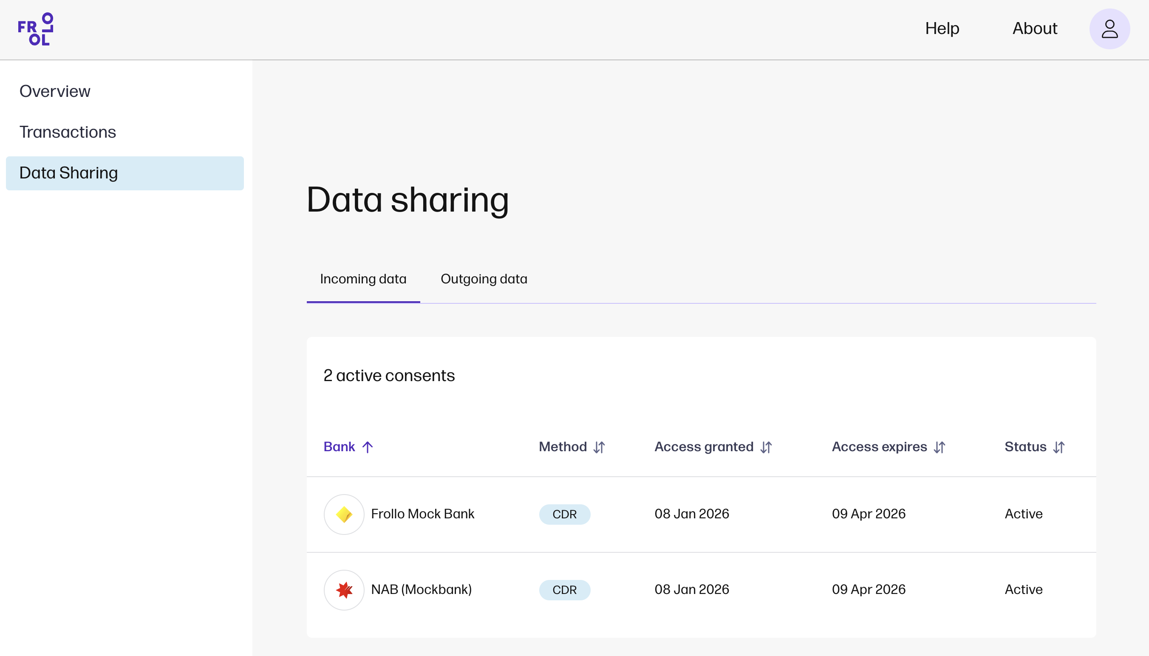The width and height of the screenshot is (1149, 656).
Task: Toggle the Status column sort icon
Action: click(x=1059, y=447)
